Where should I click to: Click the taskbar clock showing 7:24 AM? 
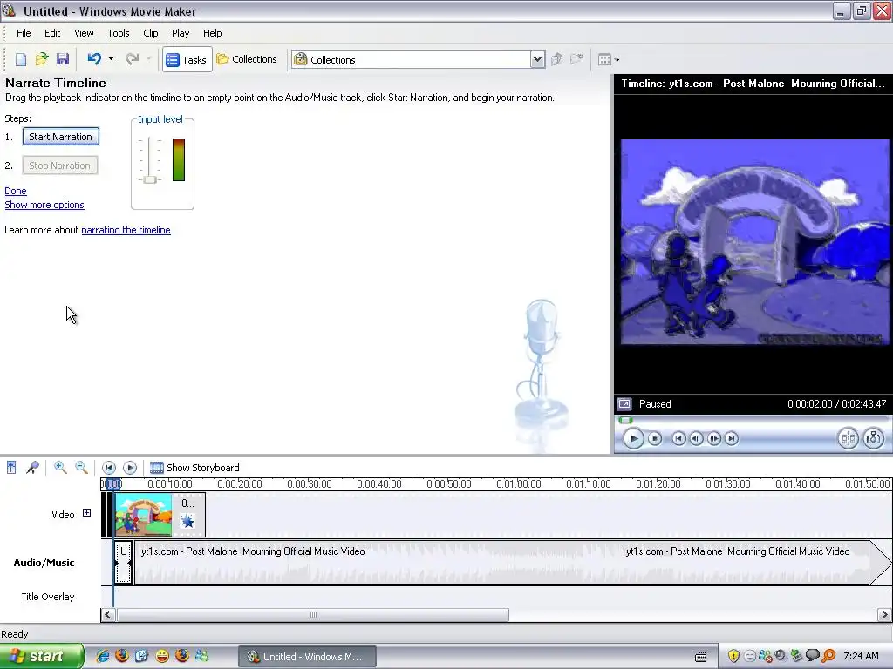(861, 656)
